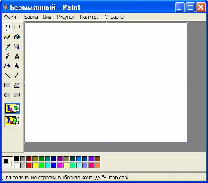This screenshot has width=208, height=183.
Task: Pick the bright yellow color swatch
Action: (x=35, y=165)
